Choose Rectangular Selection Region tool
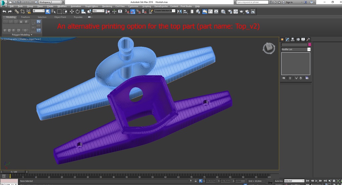 pyautogui.click(x=59, y=12)
